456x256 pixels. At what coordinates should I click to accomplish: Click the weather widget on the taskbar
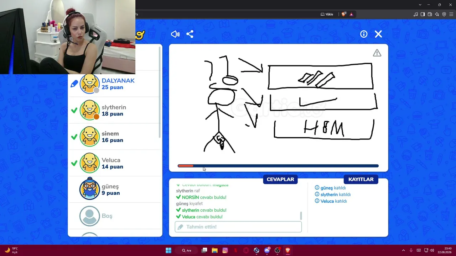coord(11,250)
